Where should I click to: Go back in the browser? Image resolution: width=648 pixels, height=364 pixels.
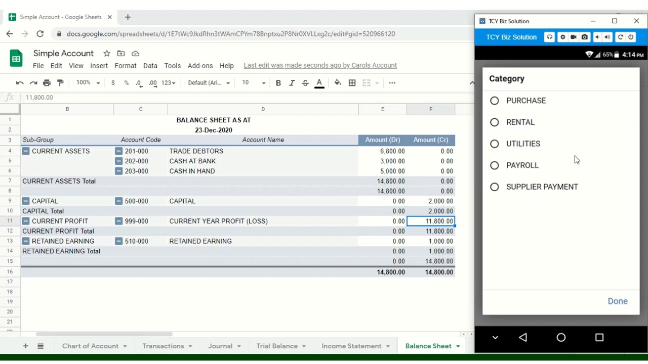pyautogui.click(x=10, y=34)
